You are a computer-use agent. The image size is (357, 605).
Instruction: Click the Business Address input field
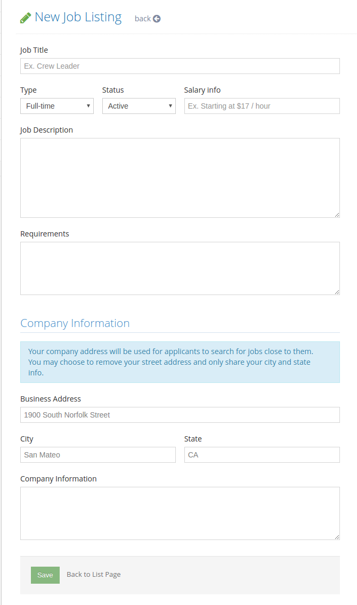[180, 415]
